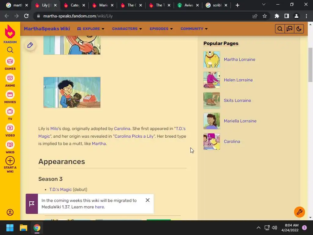Show hidden system tray icons
313x235 pixels.
pyautogui.click(x=259, y=228)
